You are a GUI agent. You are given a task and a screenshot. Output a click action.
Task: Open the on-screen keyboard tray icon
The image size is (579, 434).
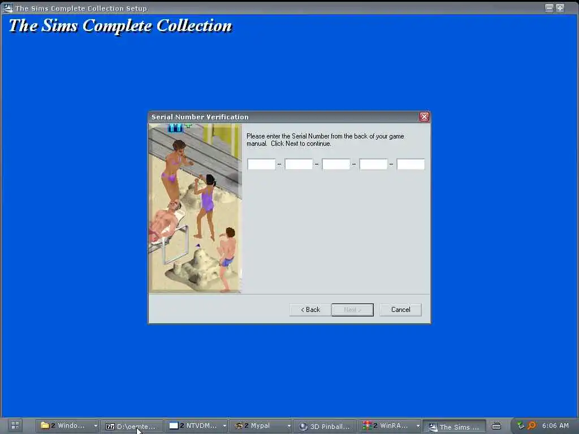[x=496, y=426]
